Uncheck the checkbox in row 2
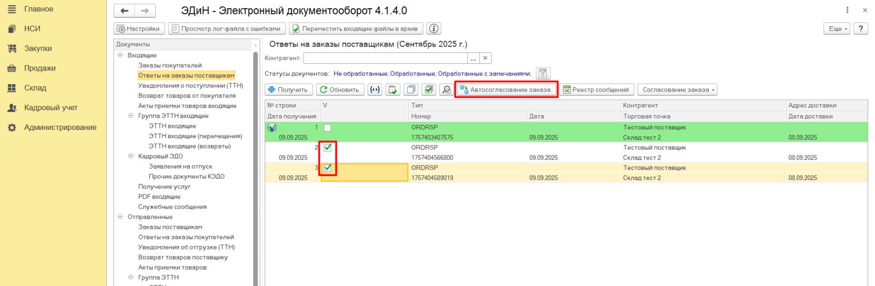Viewport: 875px width, 286px height. point(327,148)
